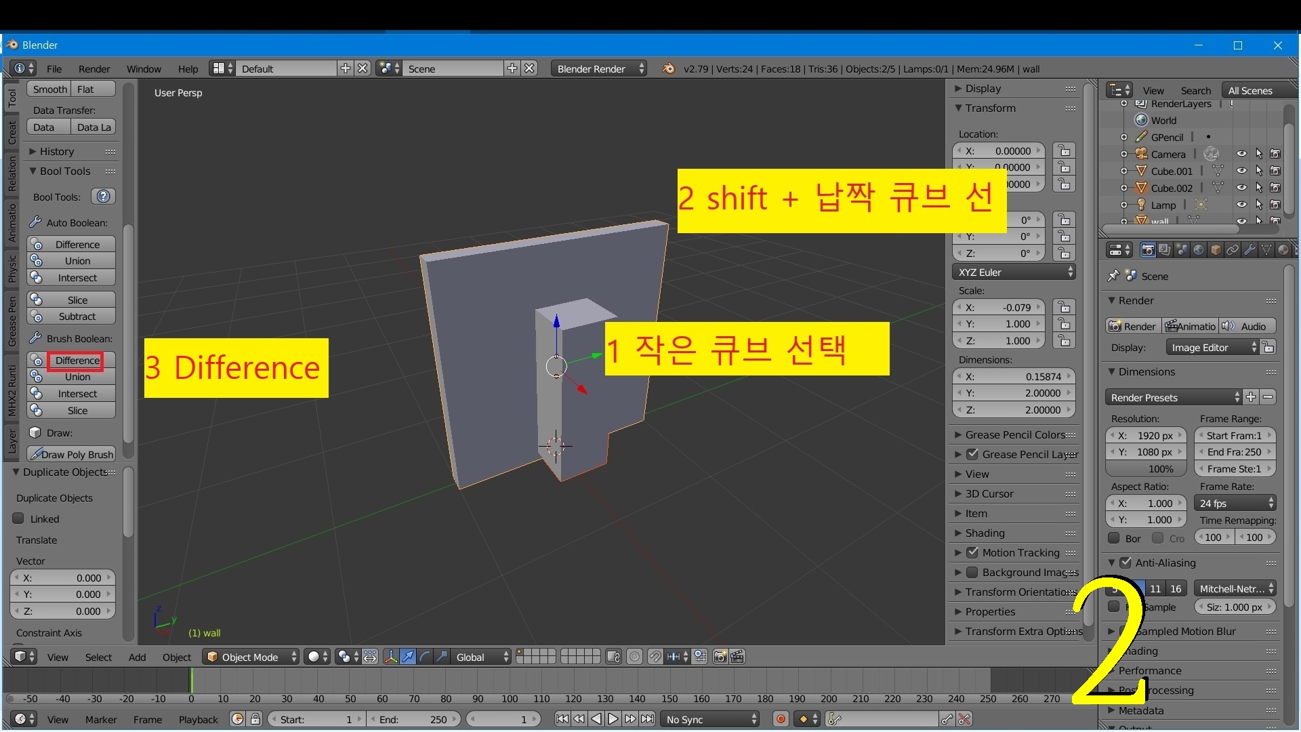1301x732 pixels.
Task: Toggle timeline frame range lock icon
Action: (255, 719)
